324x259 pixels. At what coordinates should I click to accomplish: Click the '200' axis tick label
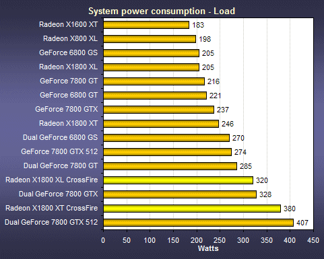point(197,240)
